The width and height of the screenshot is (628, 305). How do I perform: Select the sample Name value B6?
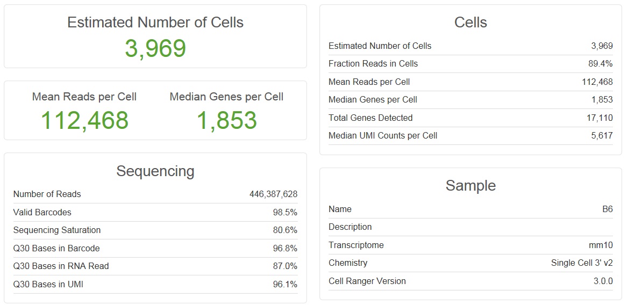(608, 209)
